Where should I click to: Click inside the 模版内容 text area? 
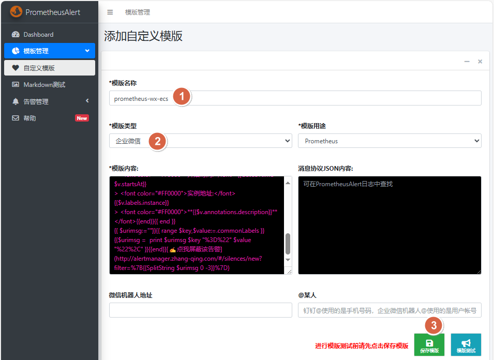point(197,225)
